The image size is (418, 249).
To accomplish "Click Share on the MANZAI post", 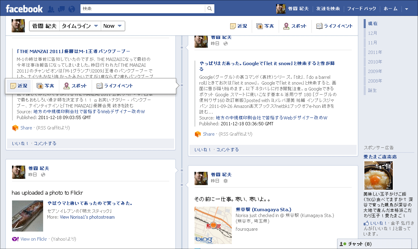I will coord(26,128).
